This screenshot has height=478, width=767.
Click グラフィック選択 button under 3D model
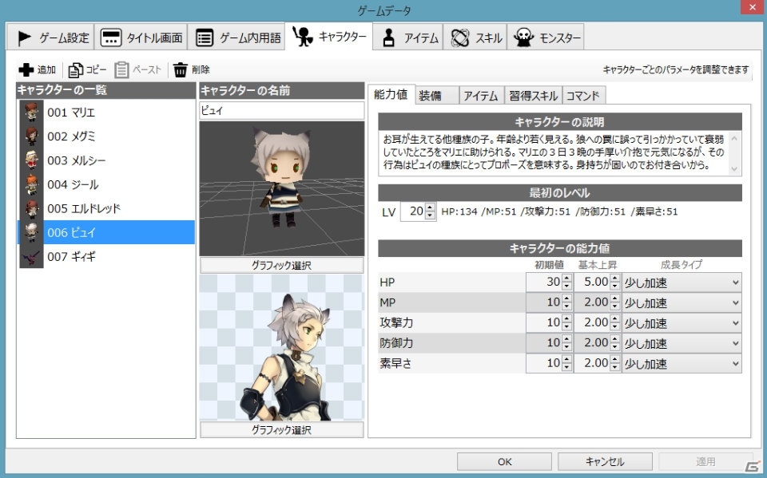click(282, 266)
